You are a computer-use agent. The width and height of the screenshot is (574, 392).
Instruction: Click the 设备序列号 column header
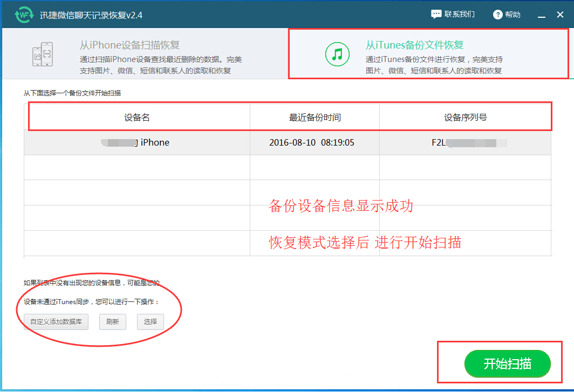465,118
